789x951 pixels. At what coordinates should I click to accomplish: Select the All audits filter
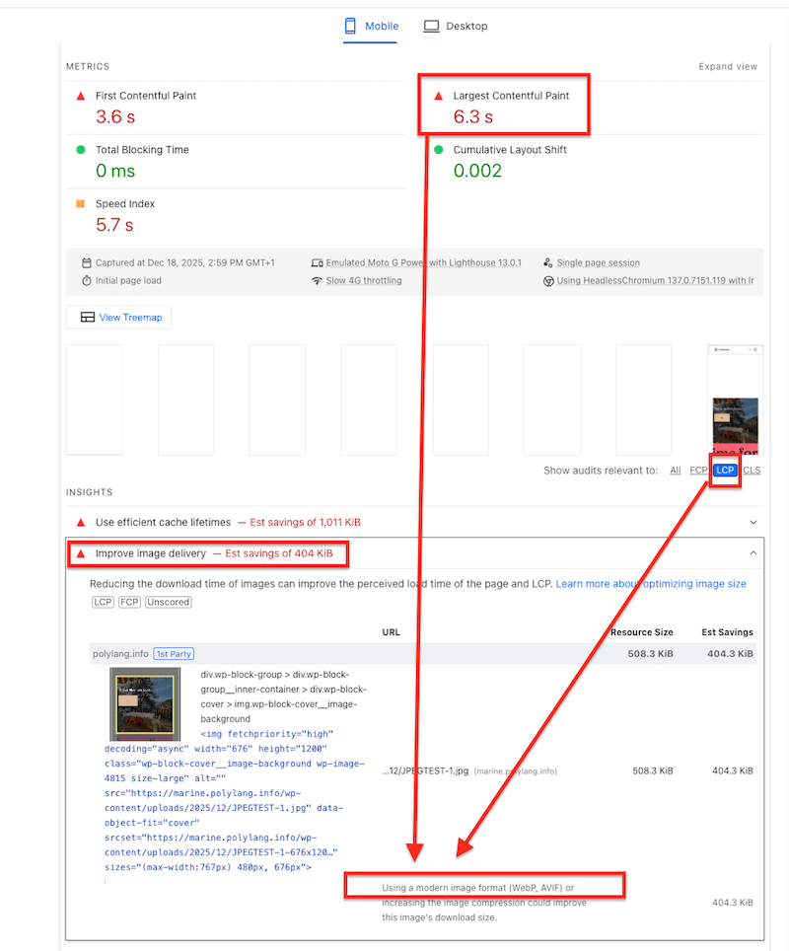pos(676,471)
